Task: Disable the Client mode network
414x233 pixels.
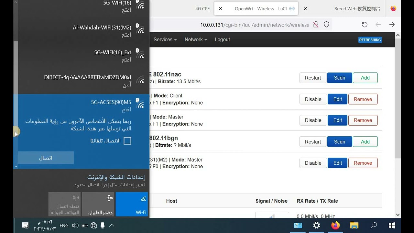Action: [313, 99]
